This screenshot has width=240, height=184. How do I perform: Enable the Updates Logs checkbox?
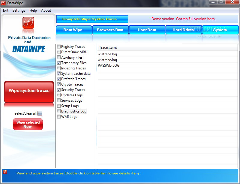(x=58, y=95)
